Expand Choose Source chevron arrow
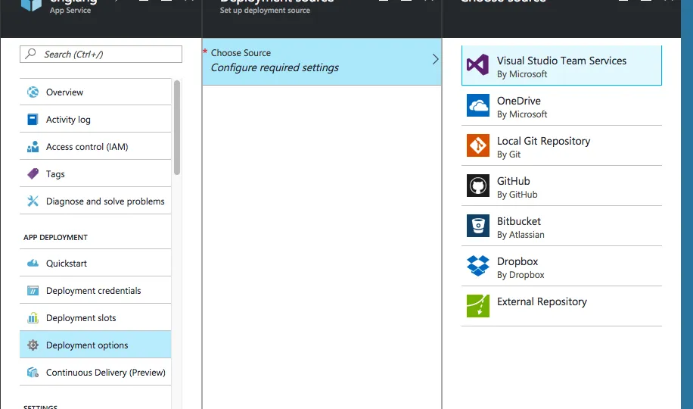693x409 pixels. (x=435, y=59)
